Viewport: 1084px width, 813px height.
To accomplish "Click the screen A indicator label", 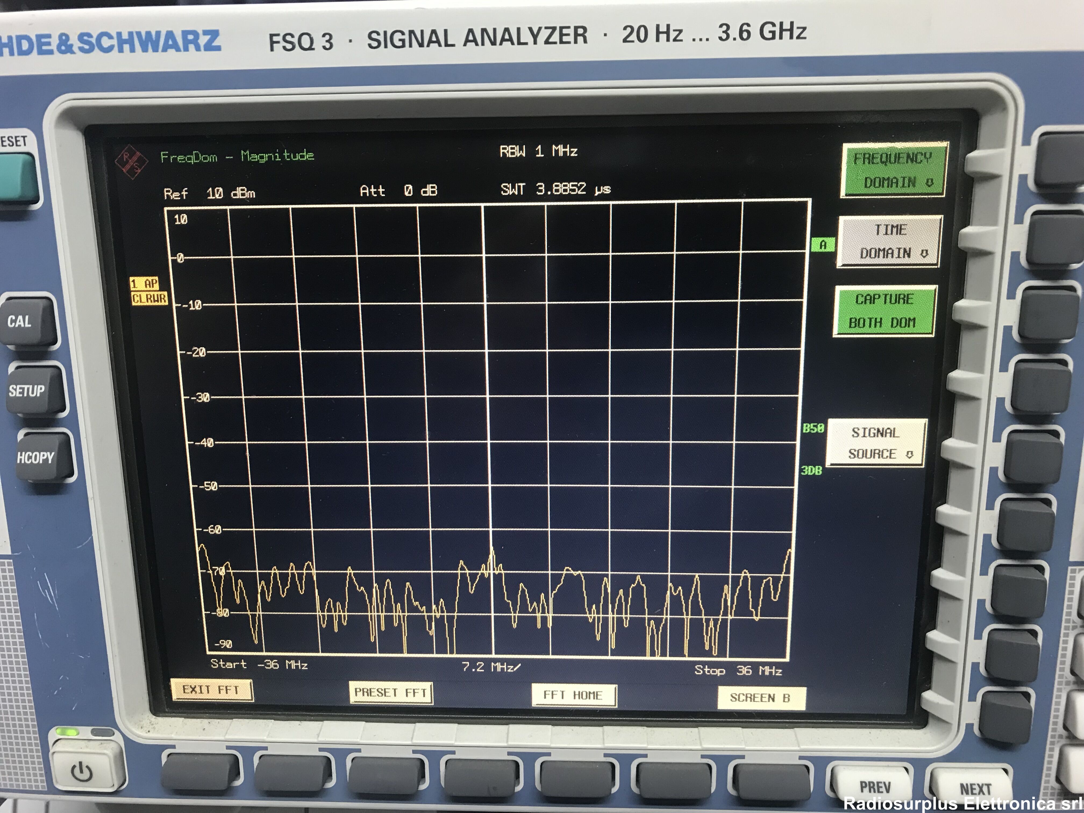I will [823, 245].
